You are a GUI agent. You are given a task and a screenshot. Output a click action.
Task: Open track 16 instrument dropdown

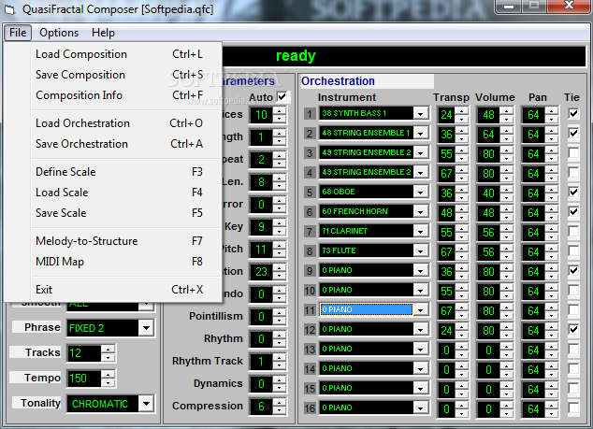421,408
